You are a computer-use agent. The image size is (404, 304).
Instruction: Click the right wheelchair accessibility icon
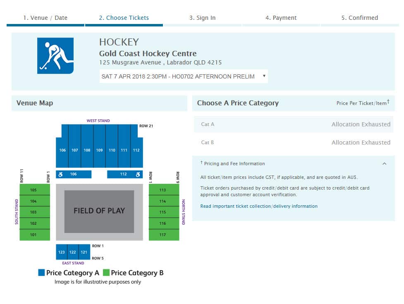pos(138,174)
